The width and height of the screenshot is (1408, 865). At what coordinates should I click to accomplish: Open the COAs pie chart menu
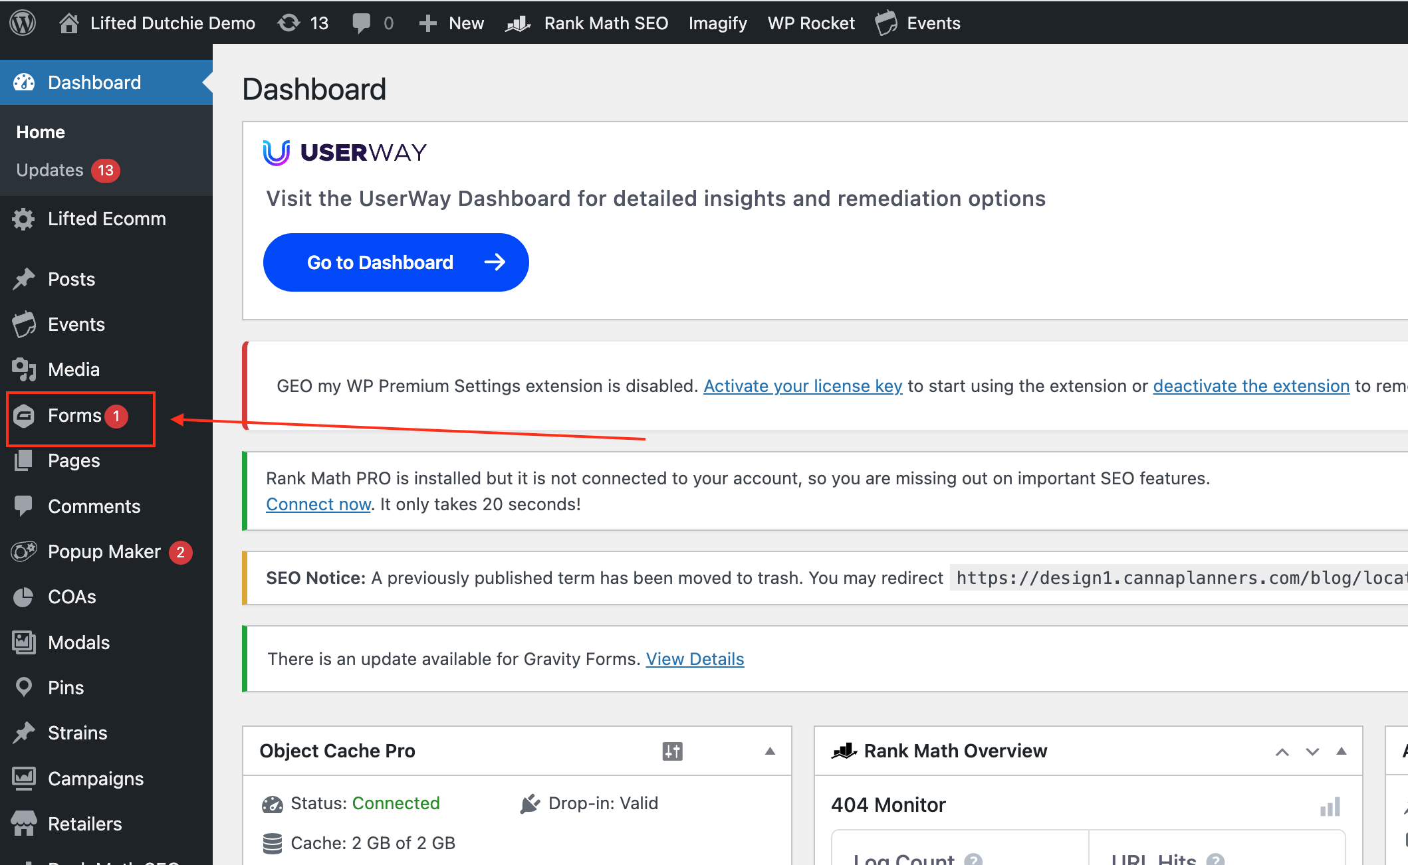pos(72,597)
